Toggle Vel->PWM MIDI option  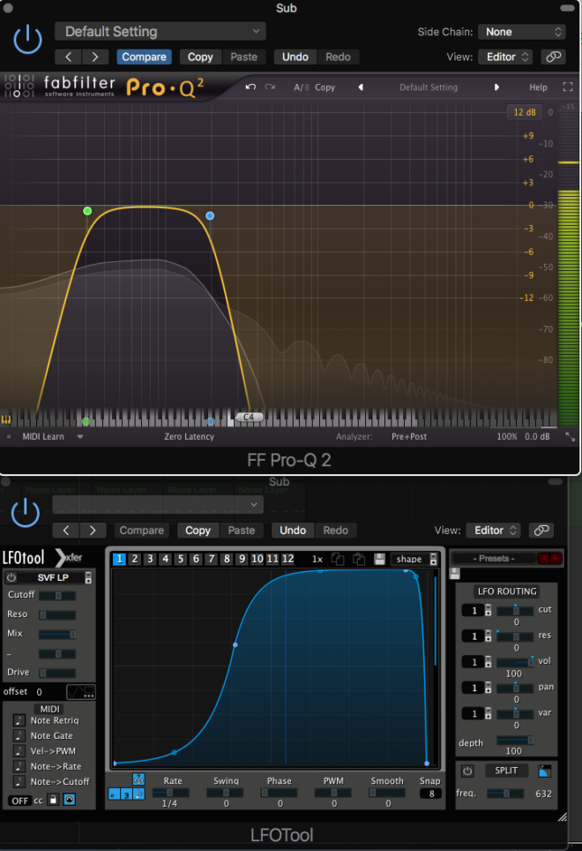click(x=19, y=750)
